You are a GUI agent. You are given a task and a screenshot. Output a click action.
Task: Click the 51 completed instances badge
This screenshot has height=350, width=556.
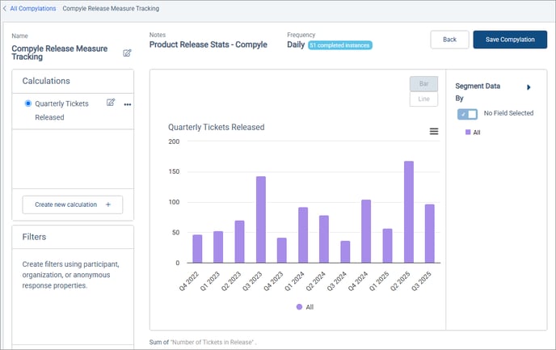pos(339,45)
